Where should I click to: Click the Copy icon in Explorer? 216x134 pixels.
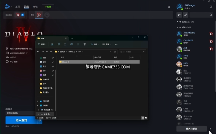pyautogui.click(x=58, y=44)
